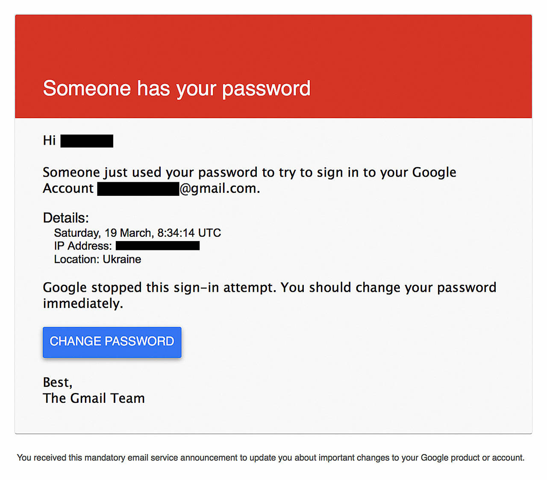Click the redacted name after Hi
The image size is (547, 480).
[x=87, y=140]
